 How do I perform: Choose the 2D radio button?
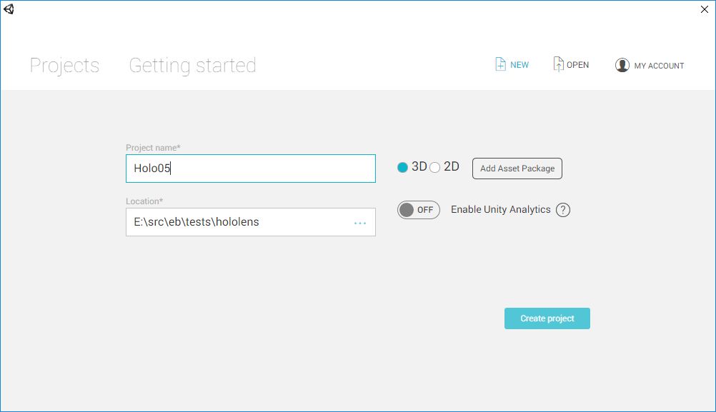(x=435, y=167)
